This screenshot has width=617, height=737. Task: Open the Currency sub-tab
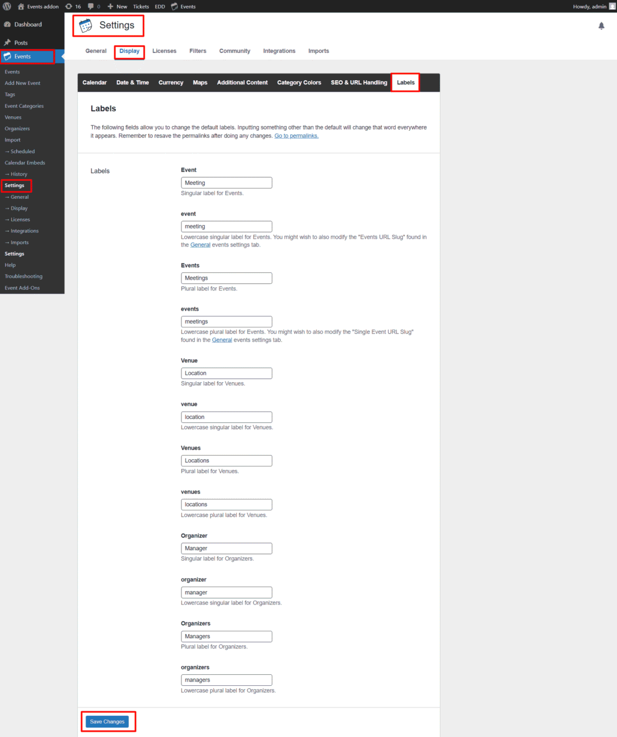(171, 83)
